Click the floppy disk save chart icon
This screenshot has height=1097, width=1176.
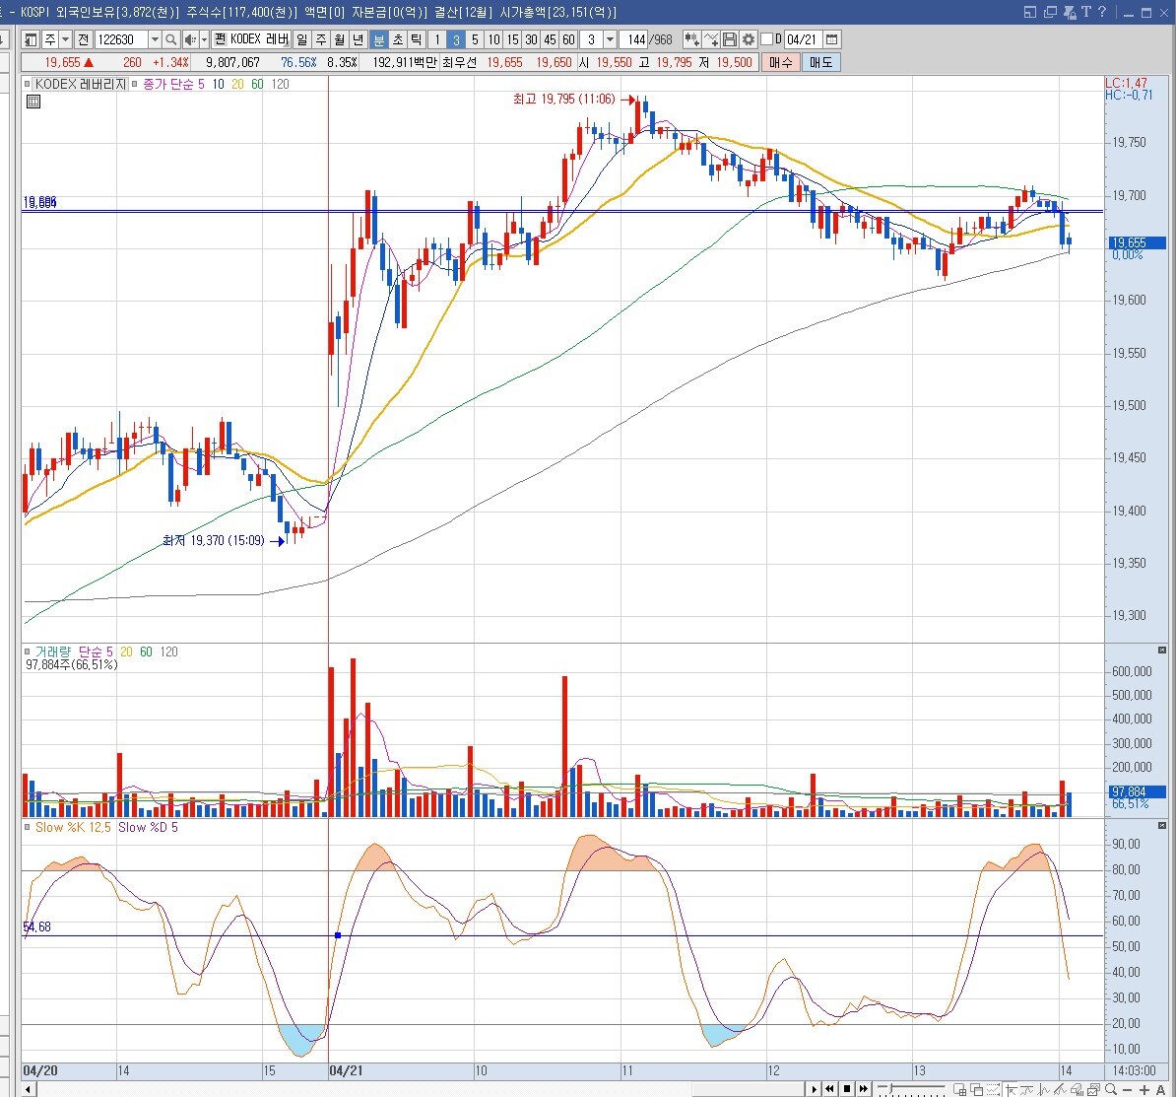coord(729,39)
